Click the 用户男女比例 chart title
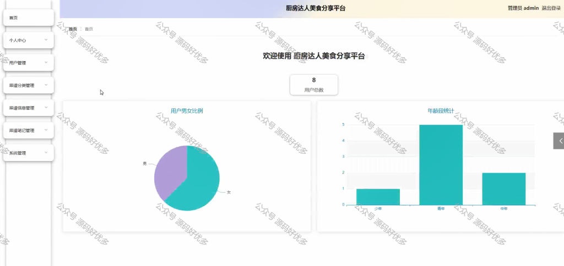 click(x=187, y=111)
